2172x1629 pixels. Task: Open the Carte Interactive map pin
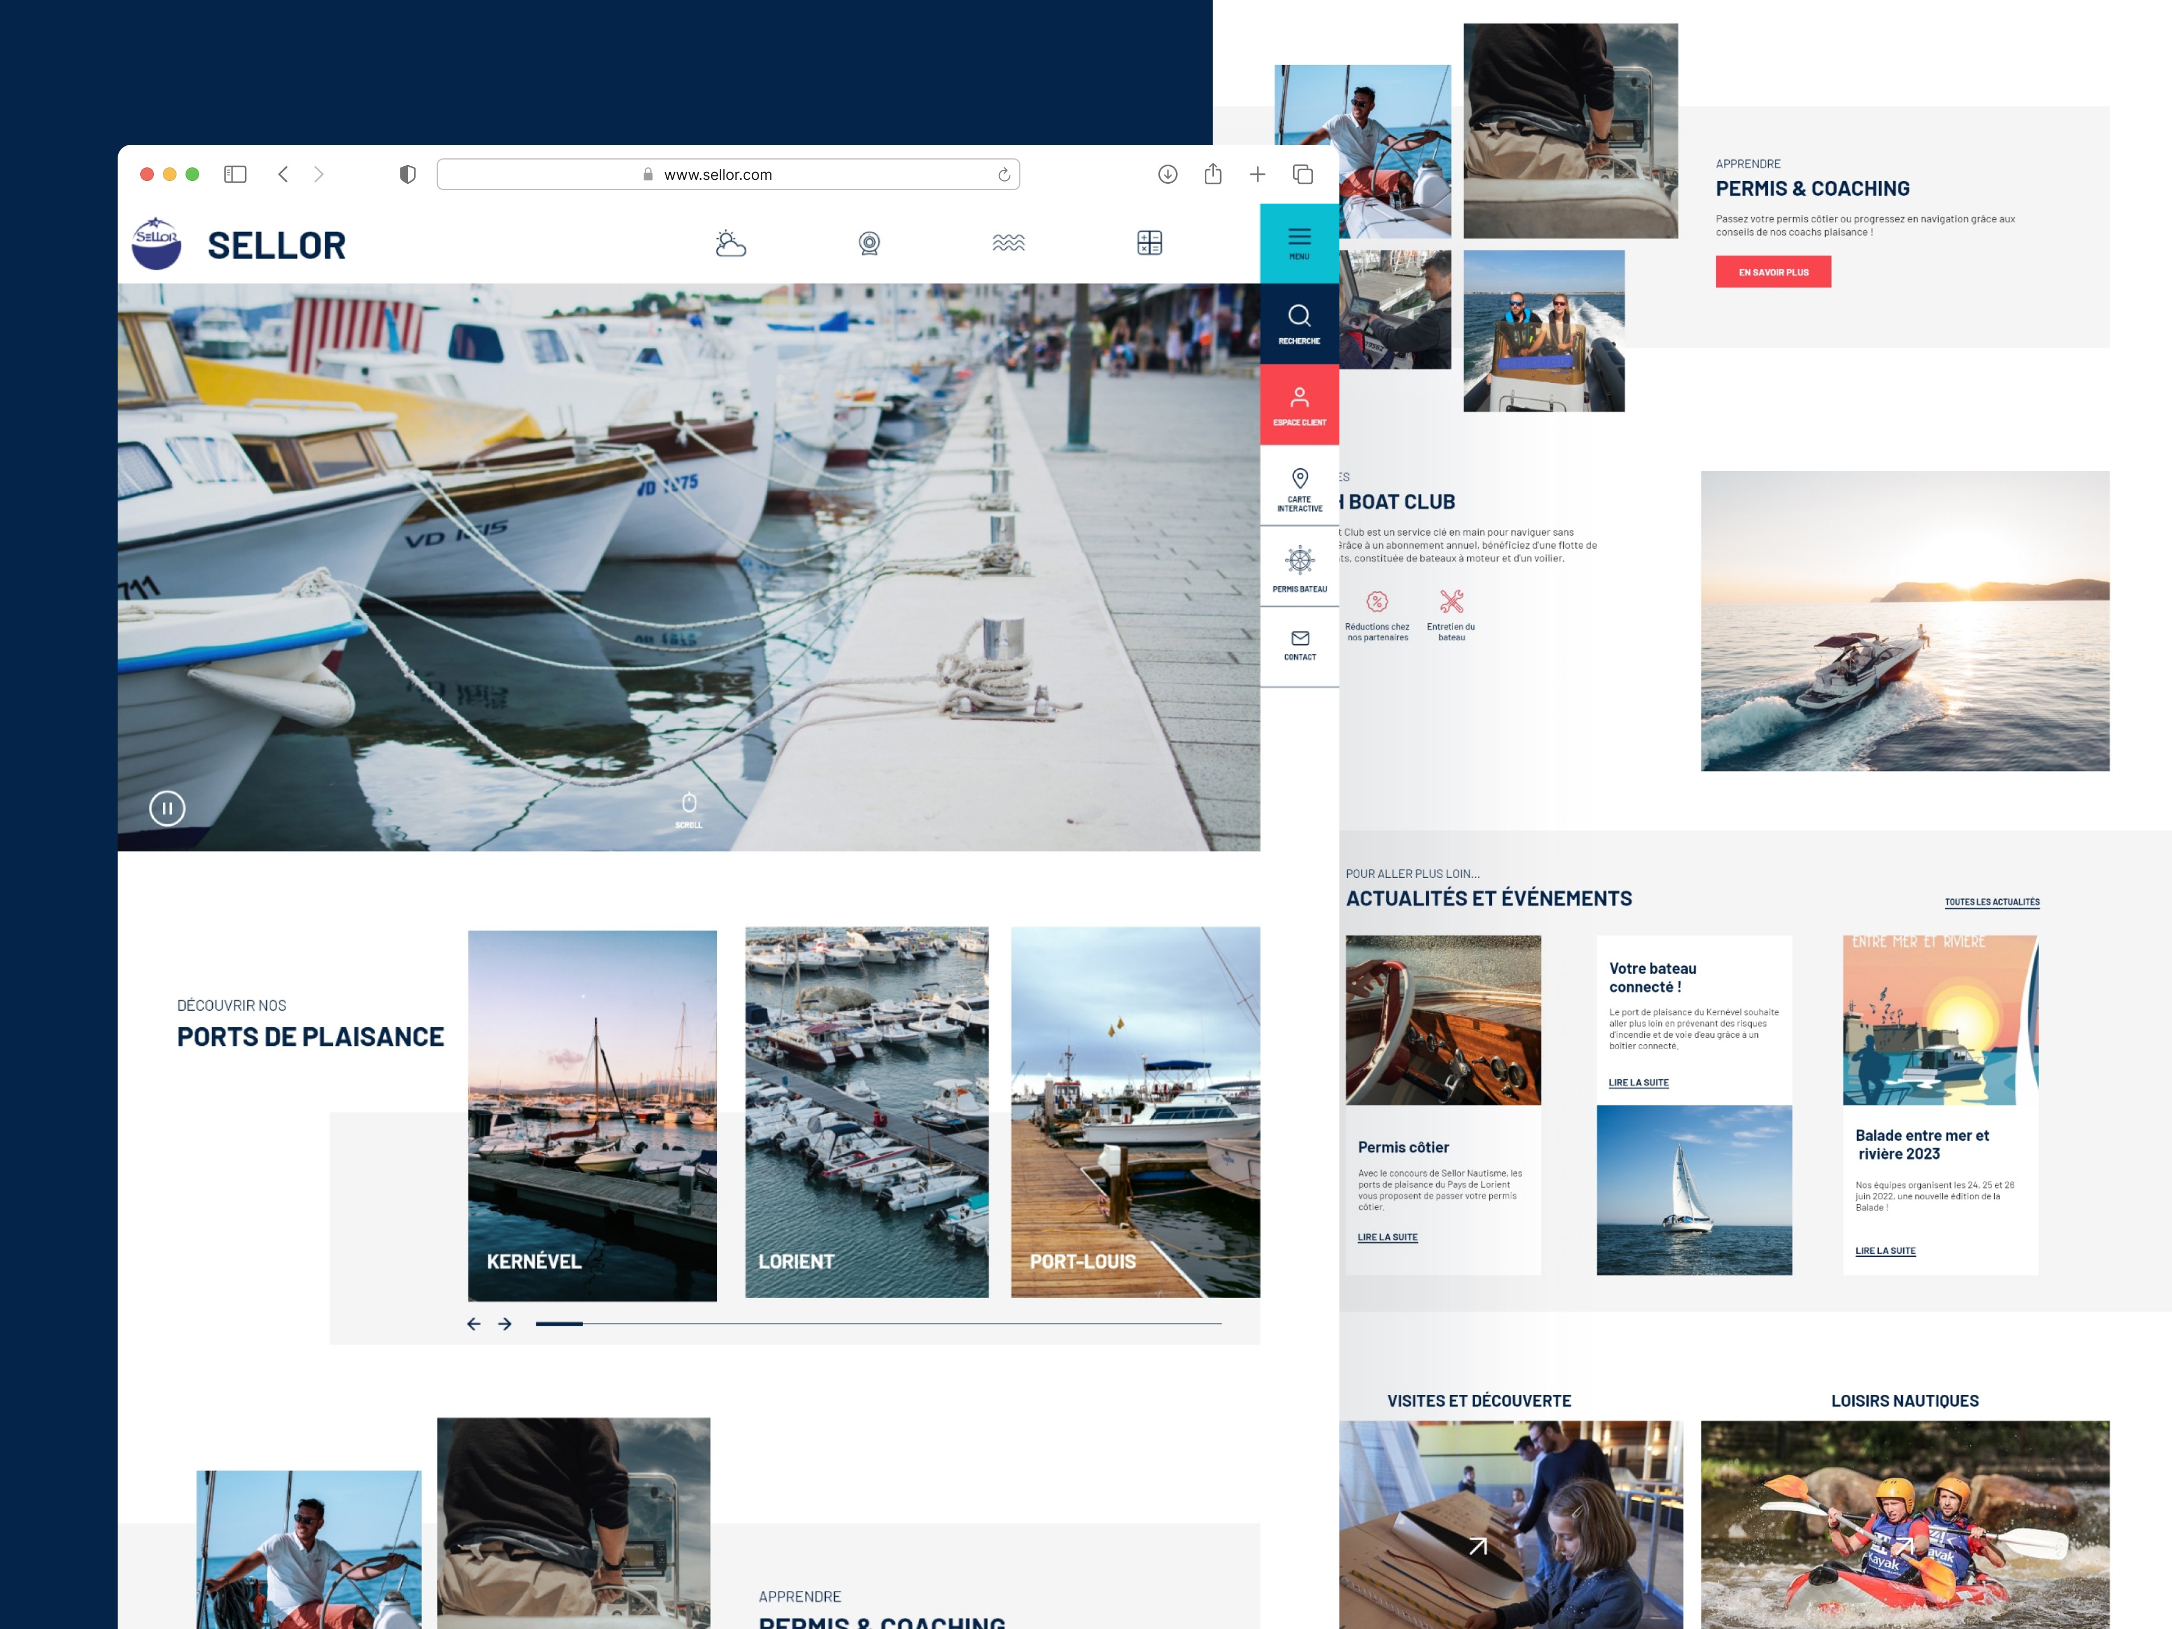1299,486
